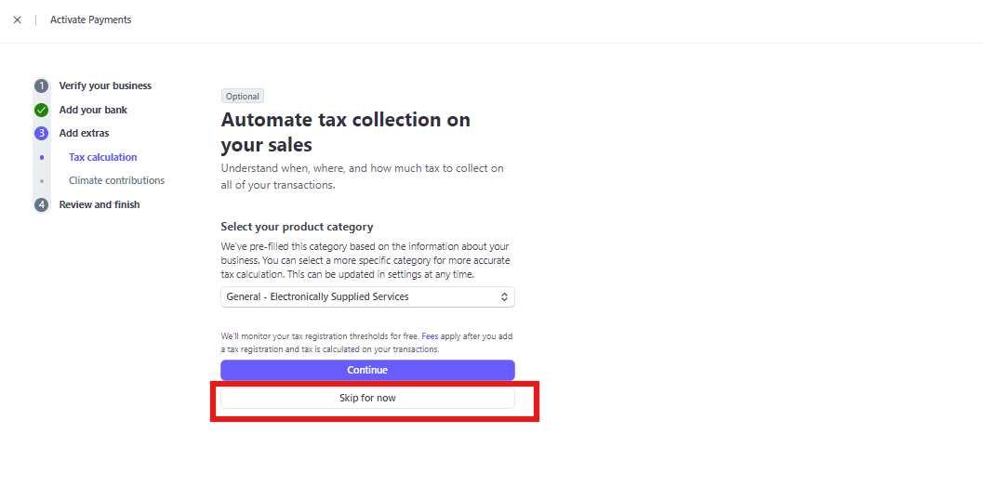The height and width of the screenshot is (499, 983).
Task: Click the Optional badge above heading
Action: coord(243,97)
